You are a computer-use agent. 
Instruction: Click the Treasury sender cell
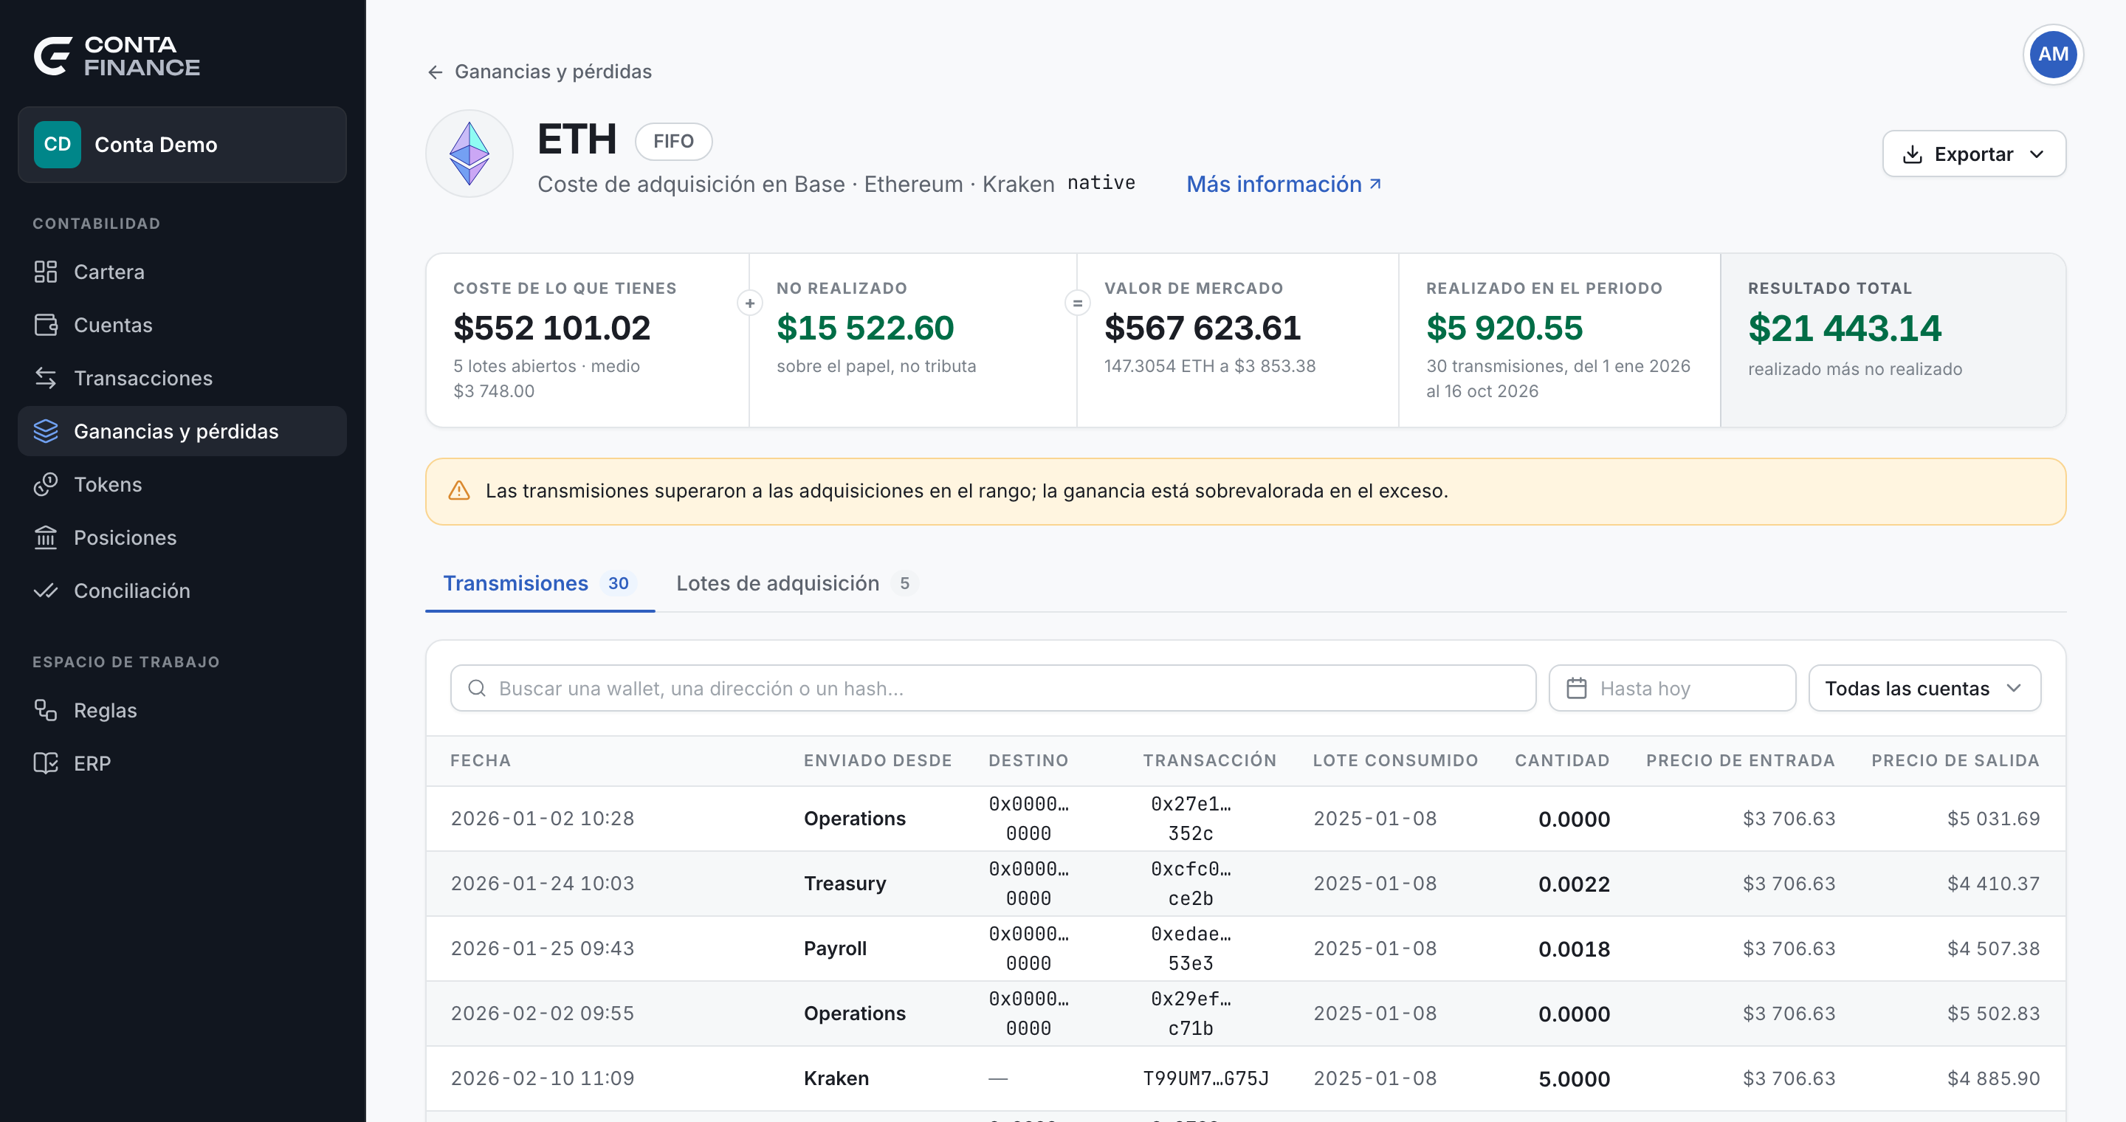[845, 884]
